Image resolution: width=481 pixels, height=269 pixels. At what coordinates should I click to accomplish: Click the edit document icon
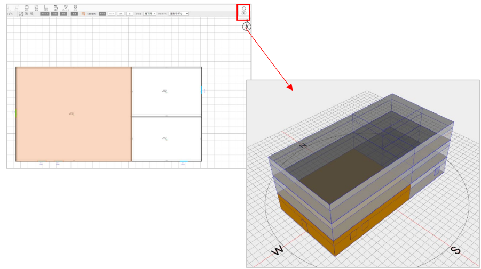tap(36, 7)
